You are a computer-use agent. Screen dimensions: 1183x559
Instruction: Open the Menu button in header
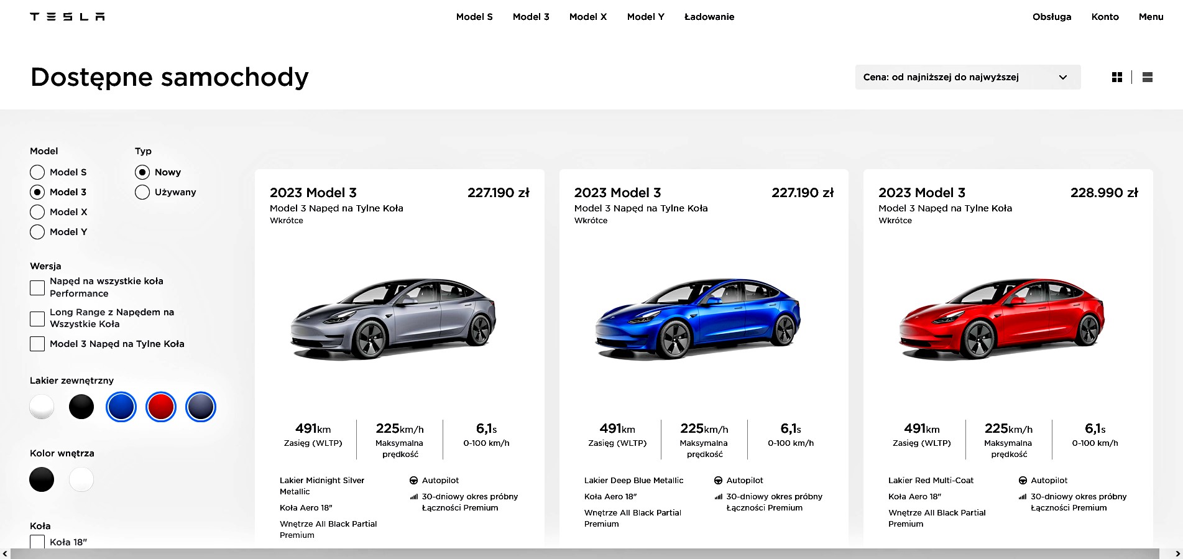point(1151,17)
